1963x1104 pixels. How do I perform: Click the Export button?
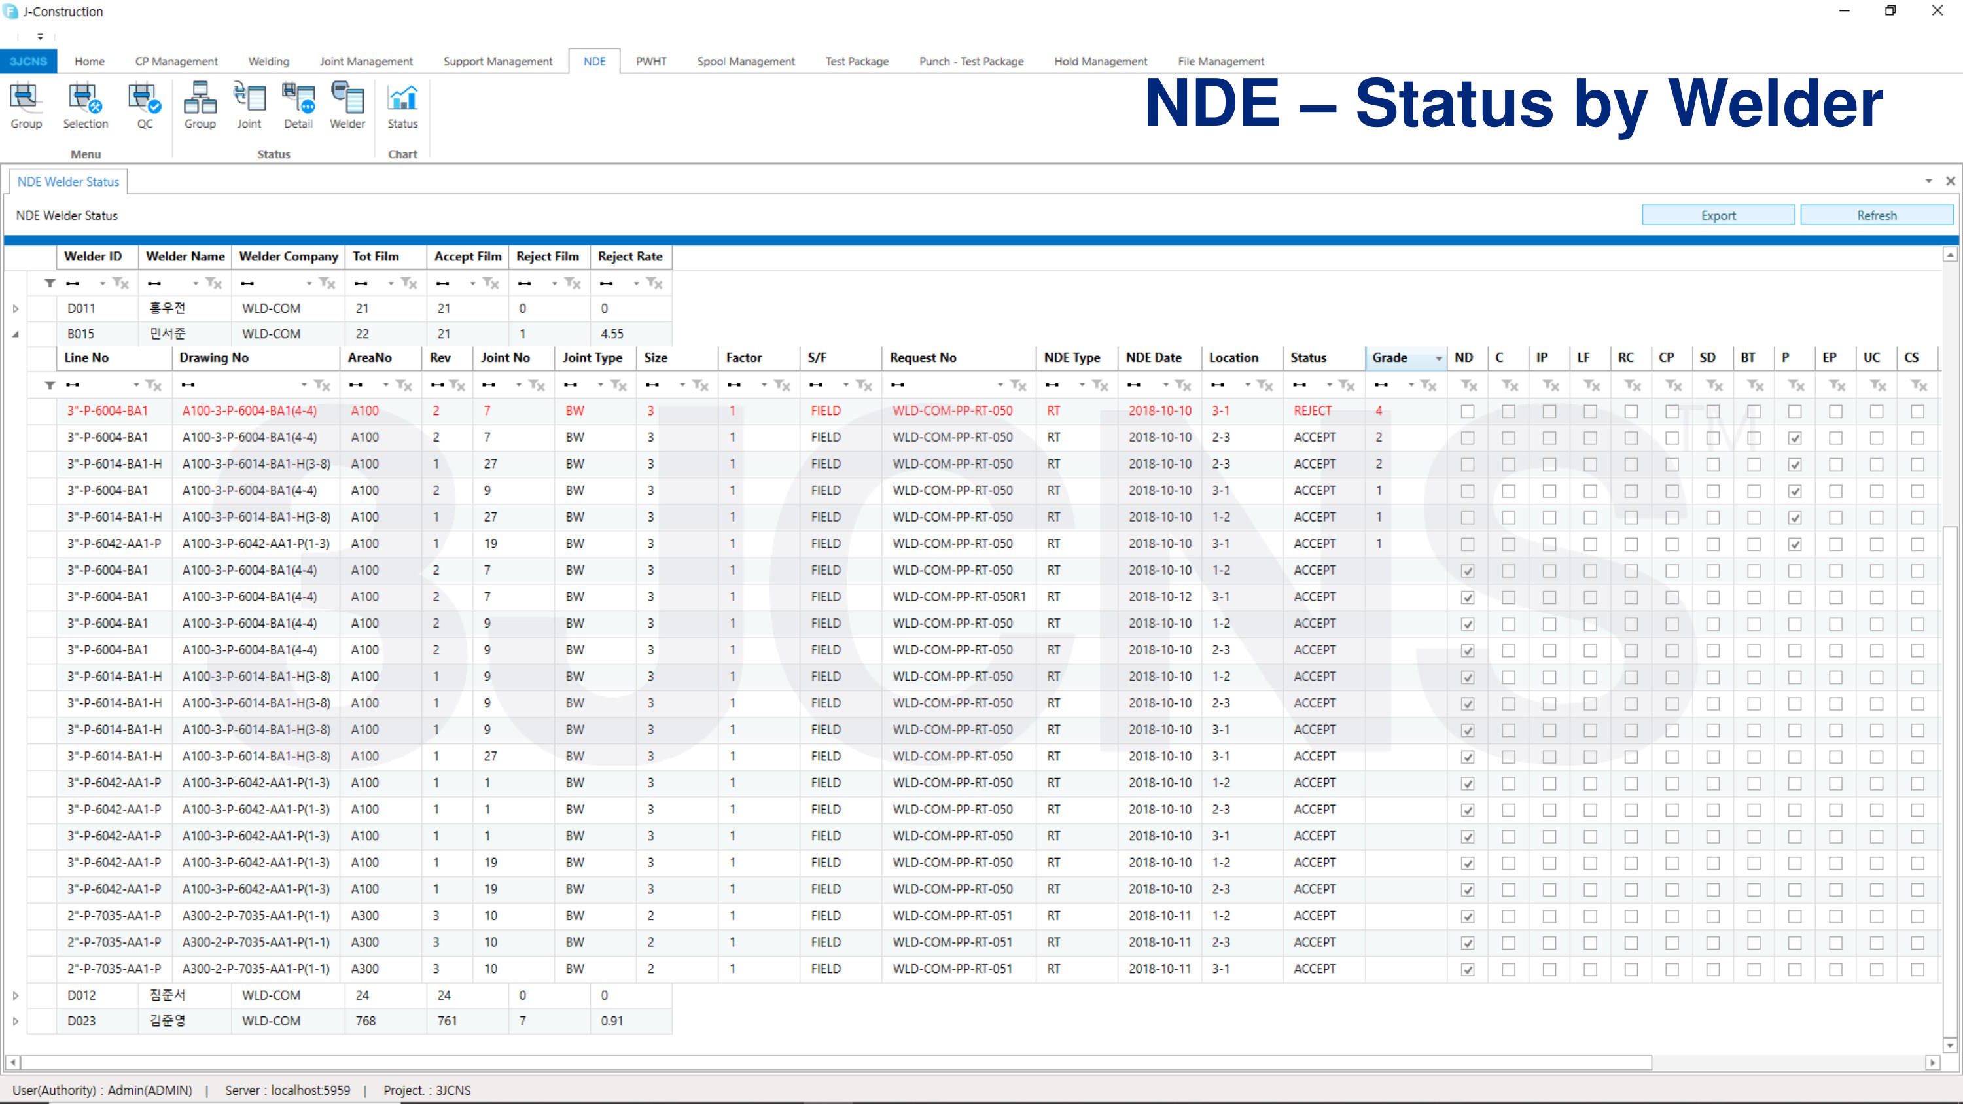click(x=1718, y=215)
